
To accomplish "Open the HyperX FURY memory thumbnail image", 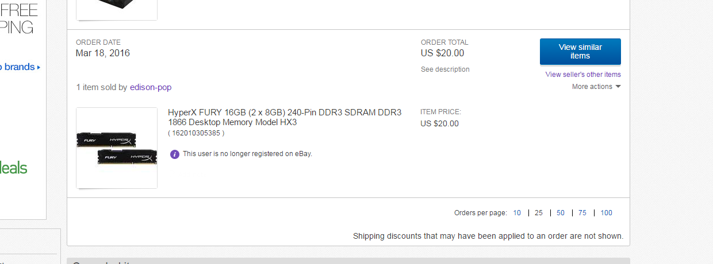I will pos(117,148).
